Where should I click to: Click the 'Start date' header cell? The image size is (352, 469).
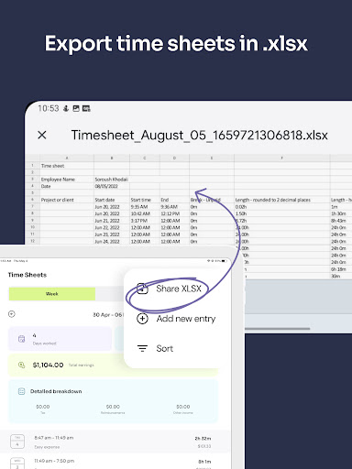112,200
